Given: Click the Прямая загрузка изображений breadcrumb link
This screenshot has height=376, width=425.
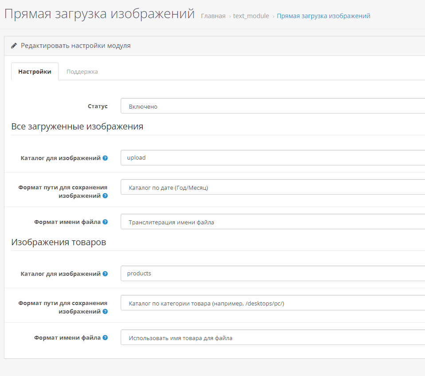Looking at the screenshot, I should coord(323,16).
